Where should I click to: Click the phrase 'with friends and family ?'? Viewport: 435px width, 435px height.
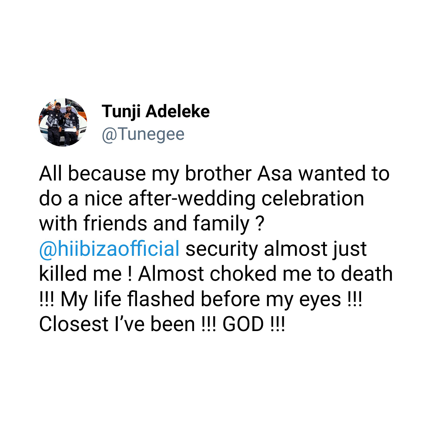coord(151,224)
